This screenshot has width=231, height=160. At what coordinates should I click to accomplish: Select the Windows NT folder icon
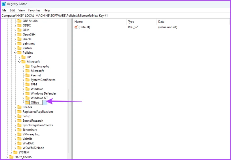27,98
